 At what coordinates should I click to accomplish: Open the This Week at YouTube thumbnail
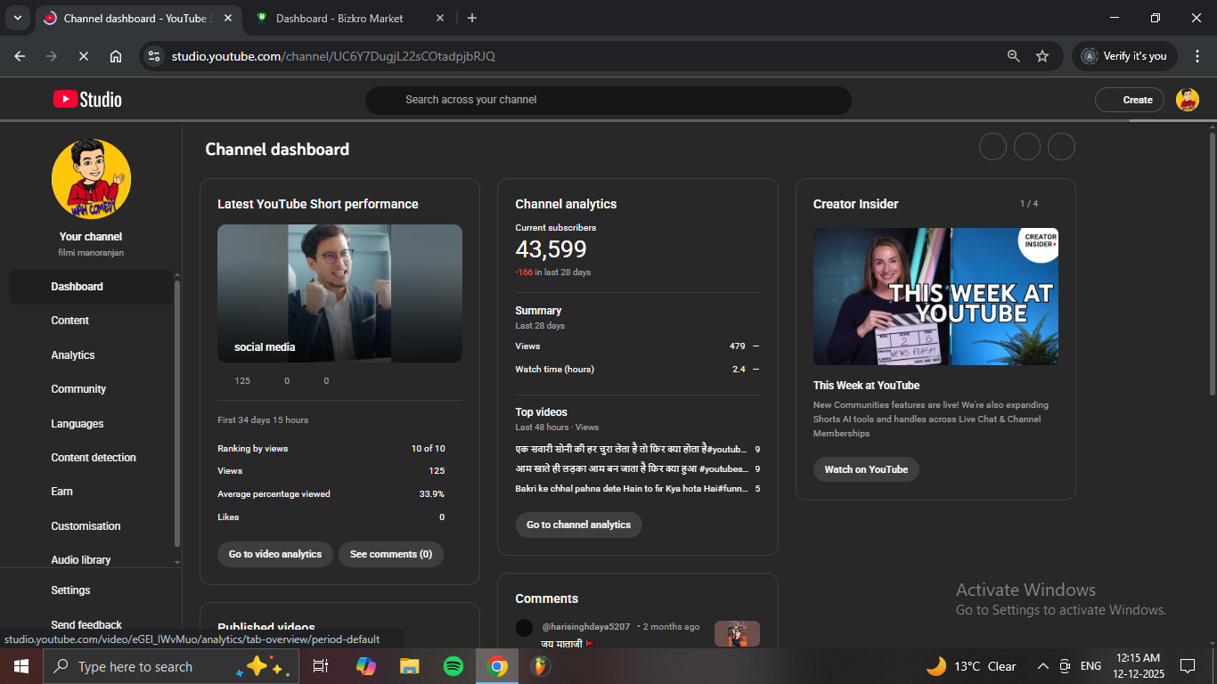tap(935, 297)
